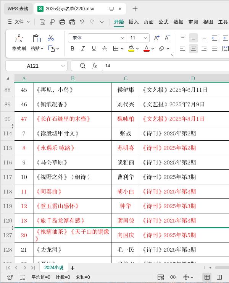Align text left
This screenshot has width=229, height=283.
tap(183, 49)
